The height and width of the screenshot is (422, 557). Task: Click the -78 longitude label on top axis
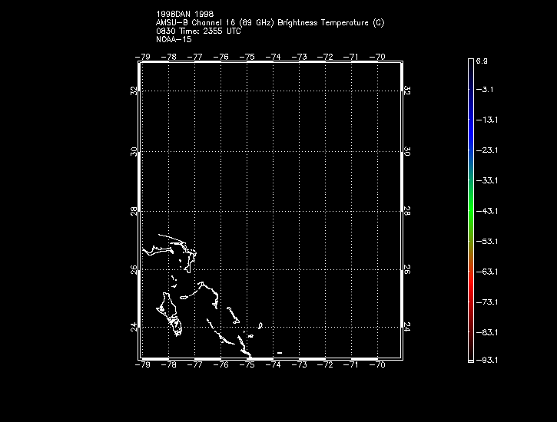(x=169, y=57)
